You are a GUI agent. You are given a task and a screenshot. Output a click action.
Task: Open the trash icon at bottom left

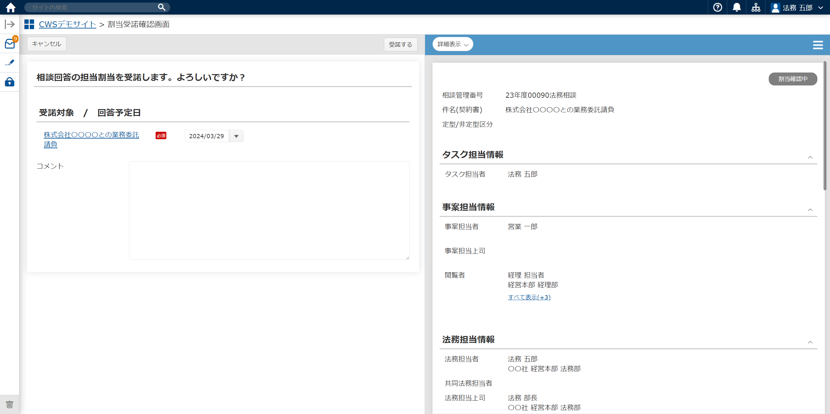pos(10,404)
